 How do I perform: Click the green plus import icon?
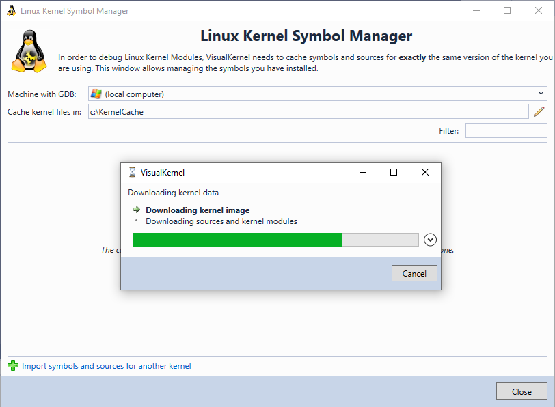point(13,365)
